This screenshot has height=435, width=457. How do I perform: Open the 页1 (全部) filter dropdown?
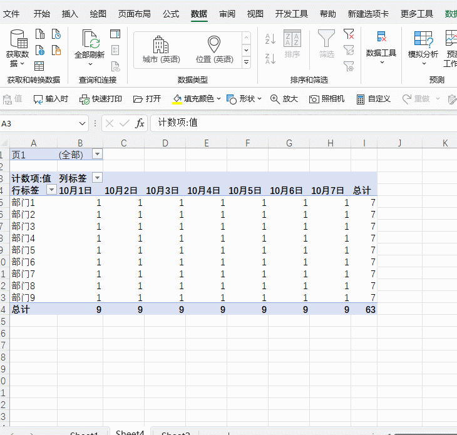tap(97, 153)
